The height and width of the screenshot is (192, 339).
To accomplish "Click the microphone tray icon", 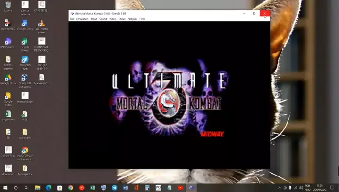I will pos(290,188).
